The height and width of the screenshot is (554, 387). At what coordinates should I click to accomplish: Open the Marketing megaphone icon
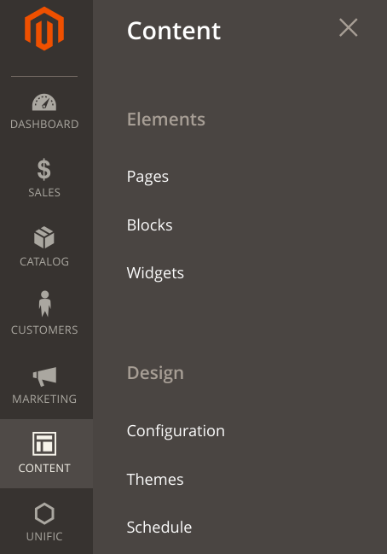[44, 376]
